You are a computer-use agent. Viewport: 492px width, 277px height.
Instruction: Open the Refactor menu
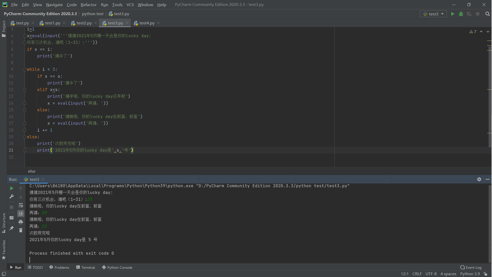click(88, 5)
